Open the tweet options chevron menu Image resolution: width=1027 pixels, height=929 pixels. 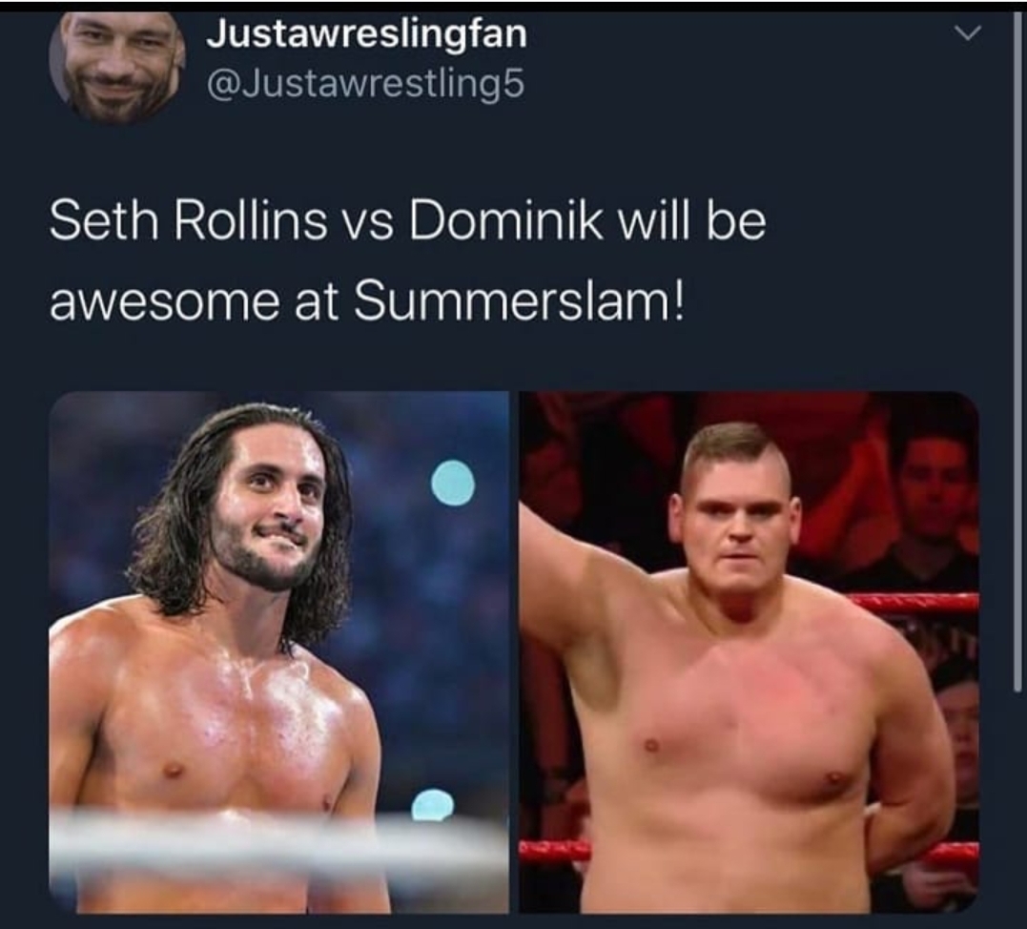coord(968,31)
